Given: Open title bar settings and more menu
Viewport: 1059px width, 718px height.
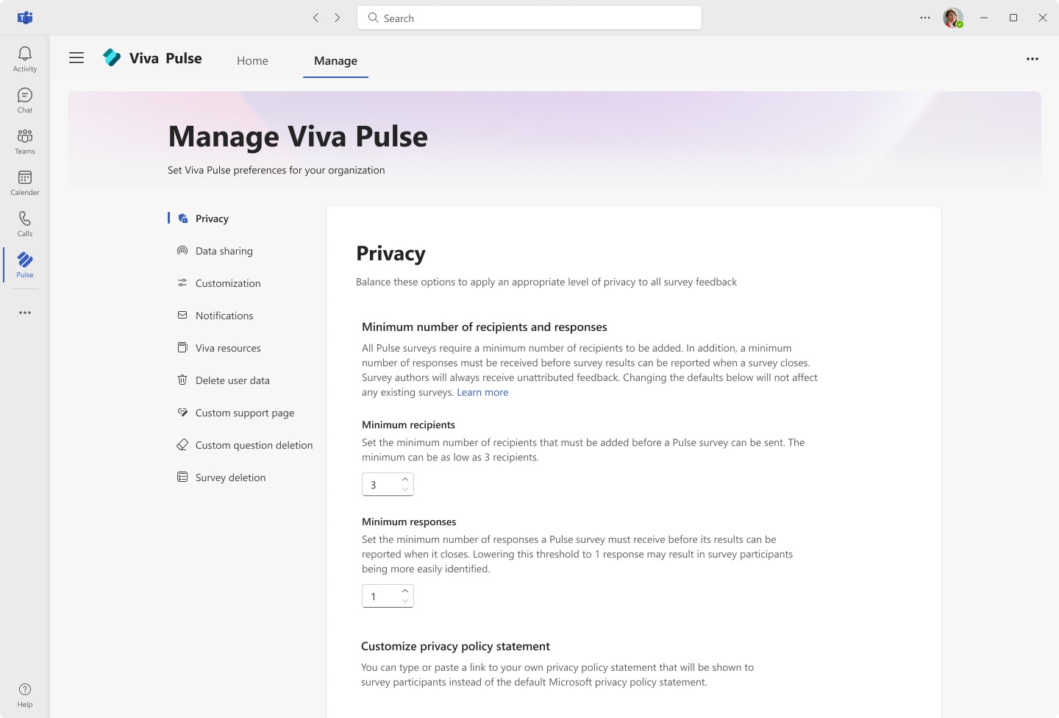Looking at the screenshot, I should pyautogui.click(x=925, y=18).
